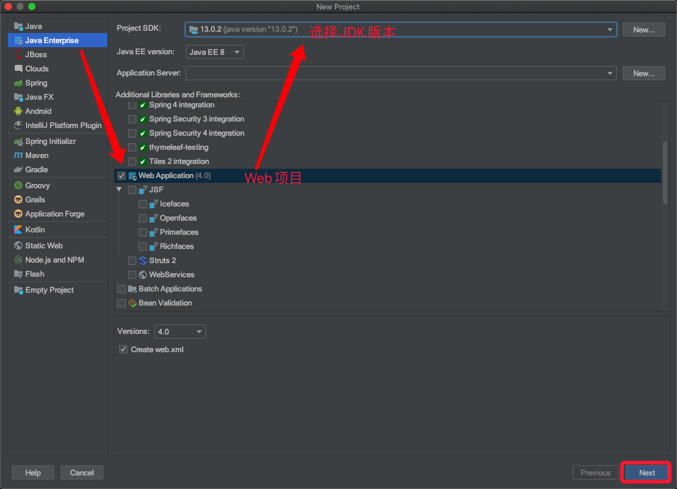Check the Spring Security 4 integration checkbox
Viewport: 677px width, 489px height.
point(132,133)
